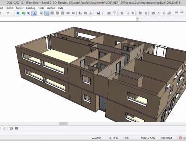Click the redo arrow icon

(x=8, y=13)
